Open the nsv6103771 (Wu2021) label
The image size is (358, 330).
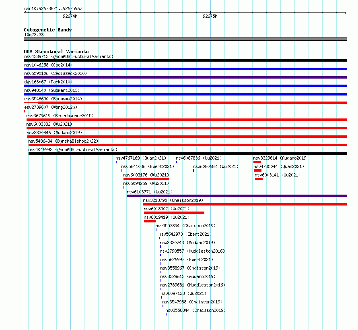click(150, 192)
